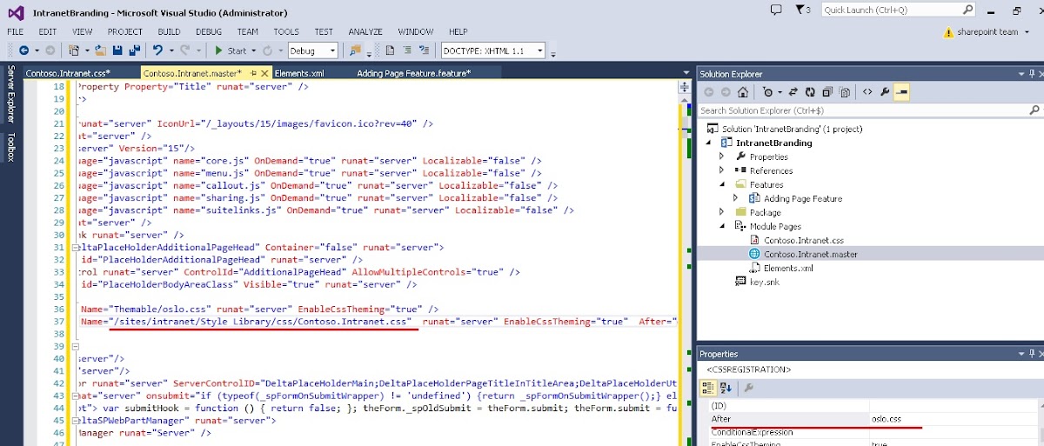Open the ANALYZE menu

(x=365, y=32)
